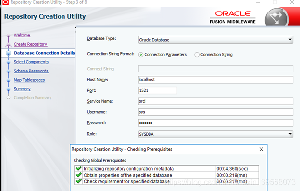Go to the Welcome step
This screenshot has height=191, width=300.
(x=22, y=35)
